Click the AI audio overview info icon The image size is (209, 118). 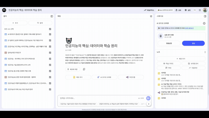point(204,23)
